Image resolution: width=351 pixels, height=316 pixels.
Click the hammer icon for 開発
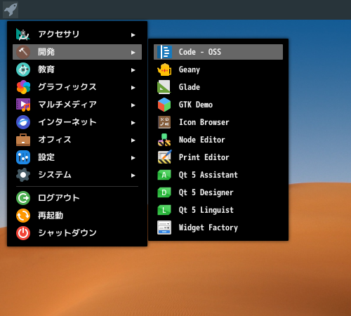(x=23, y=52)
